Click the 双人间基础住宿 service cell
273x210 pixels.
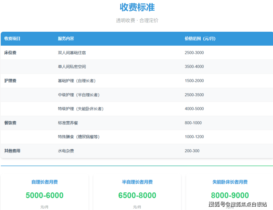point(72,53)
